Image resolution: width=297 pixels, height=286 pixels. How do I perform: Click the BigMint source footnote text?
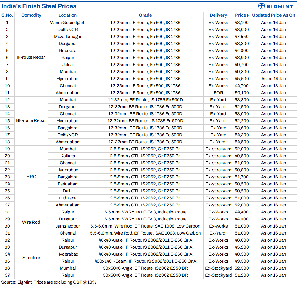(x=48, y=282)
